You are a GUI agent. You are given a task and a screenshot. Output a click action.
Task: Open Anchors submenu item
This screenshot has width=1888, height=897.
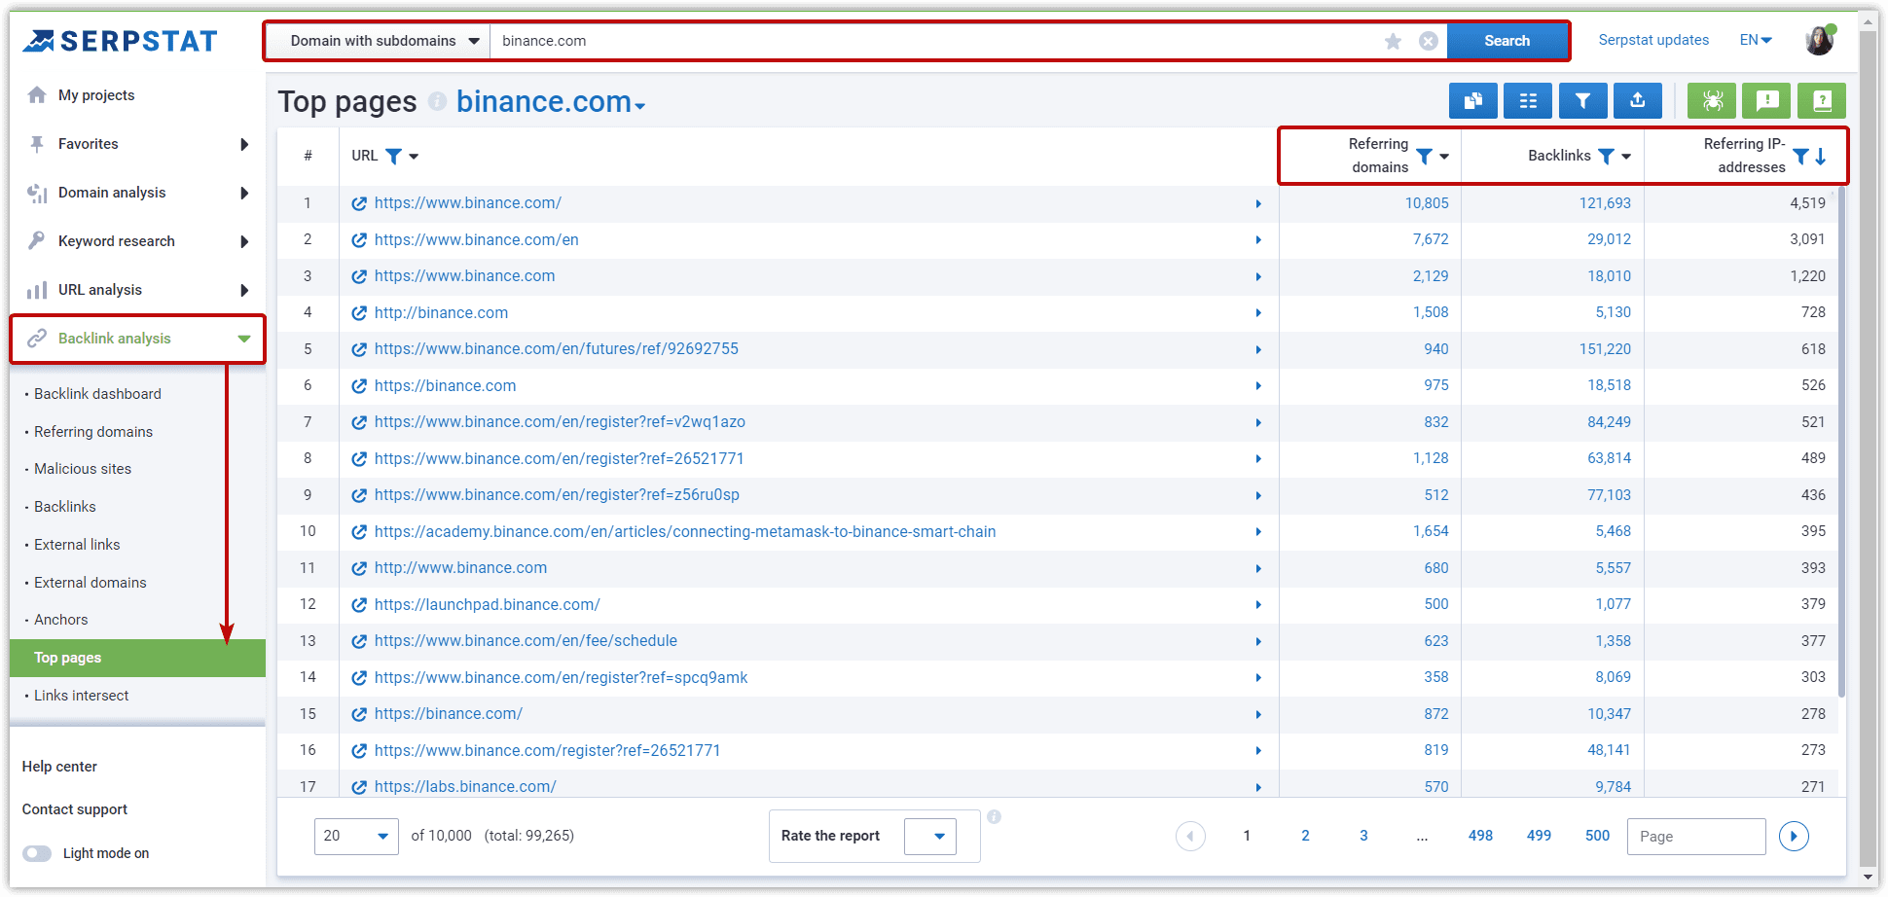coord(60,620)
